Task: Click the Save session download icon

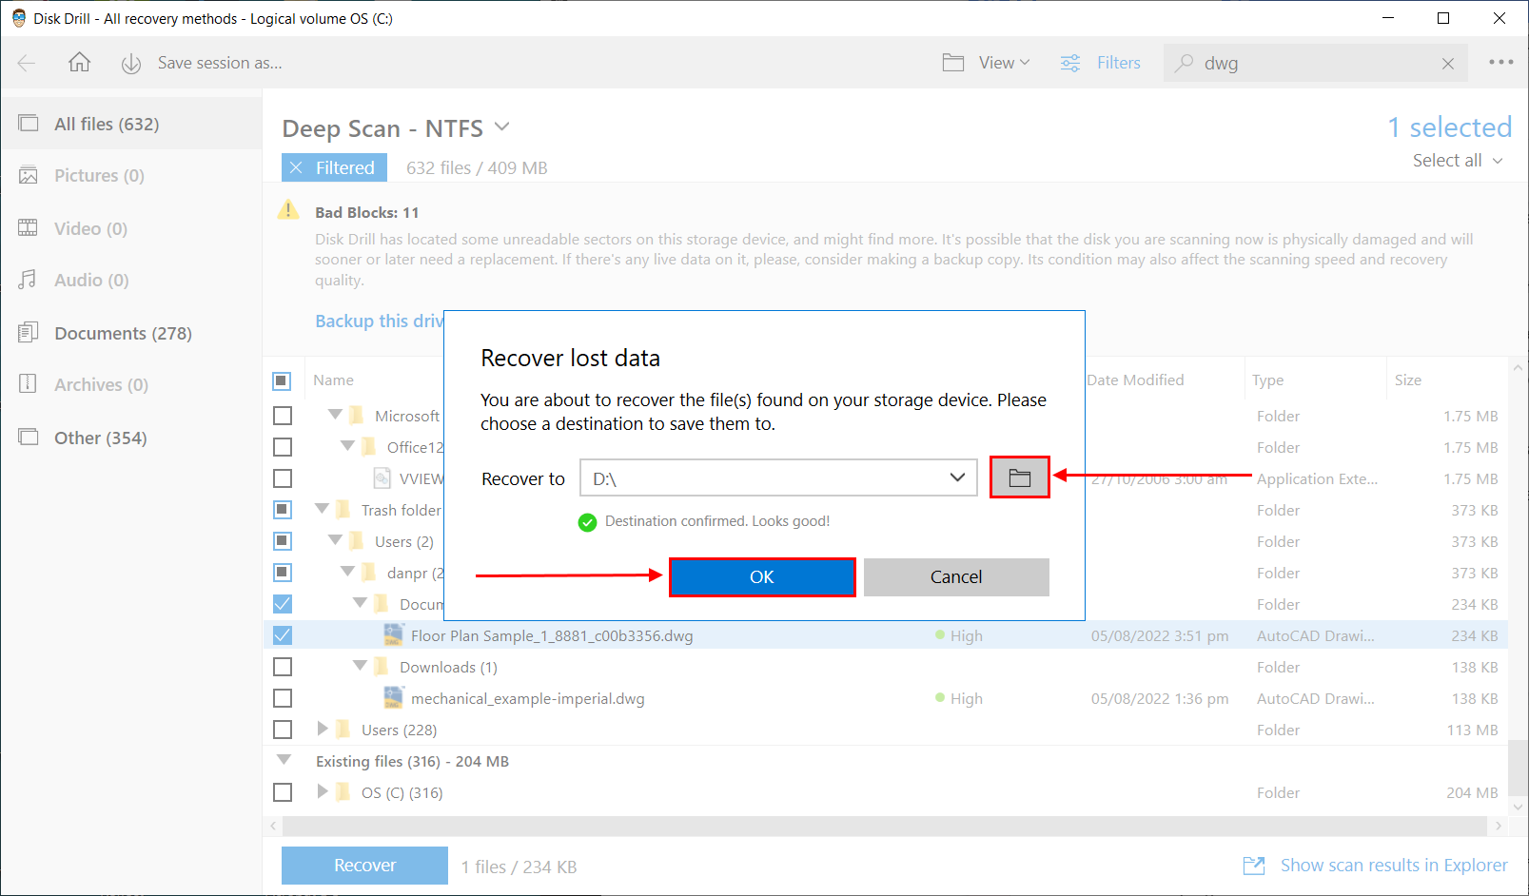Action: (131, 64)
